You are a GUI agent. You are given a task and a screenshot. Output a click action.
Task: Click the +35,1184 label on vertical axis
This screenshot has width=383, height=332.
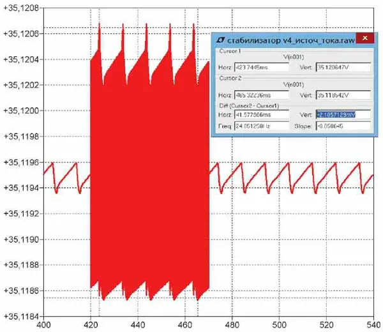click(x=21, y=316)
